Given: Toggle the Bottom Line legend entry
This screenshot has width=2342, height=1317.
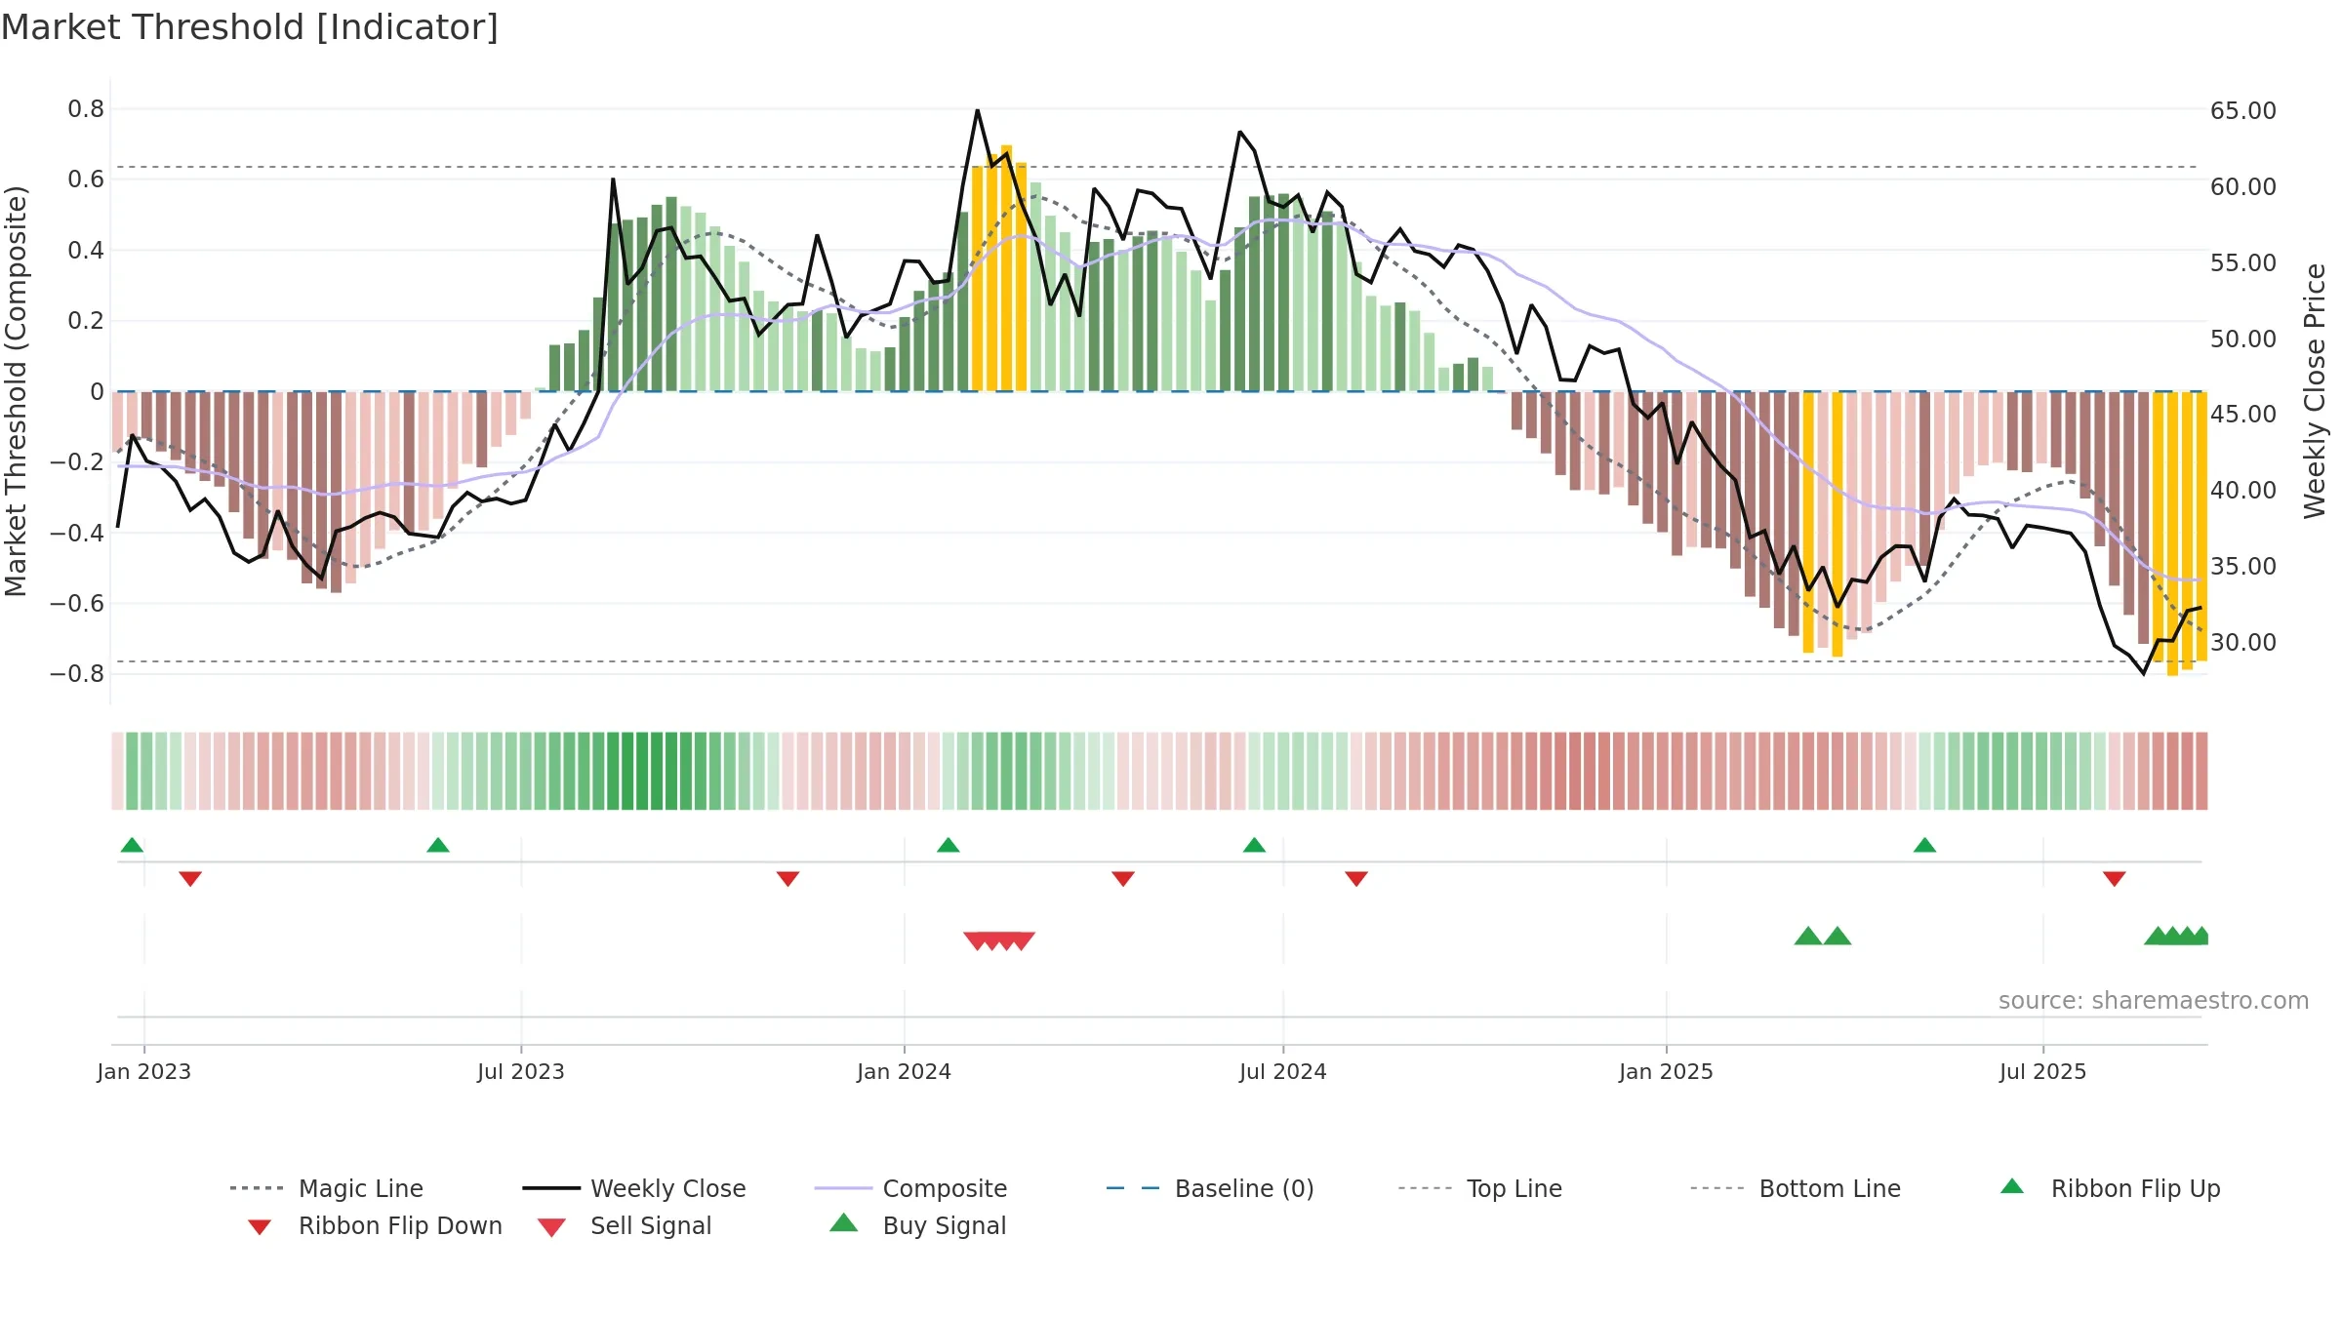Looking at the screenshot, I should point(1796,1188).
